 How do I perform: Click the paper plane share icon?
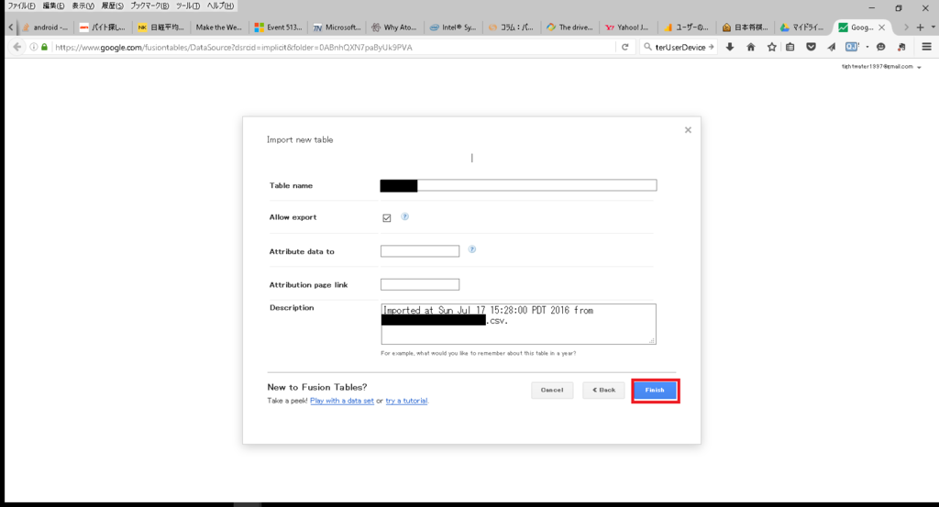[x=832, y=48]
